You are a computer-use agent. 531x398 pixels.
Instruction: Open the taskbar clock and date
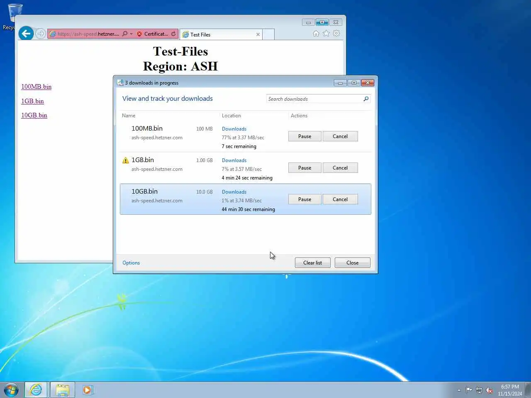click(x=510, y=390)
